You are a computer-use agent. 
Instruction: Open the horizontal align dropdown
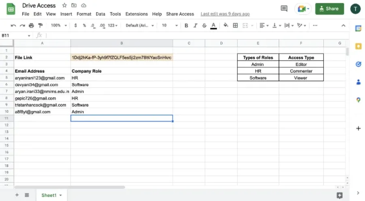(x=264, y=26)
